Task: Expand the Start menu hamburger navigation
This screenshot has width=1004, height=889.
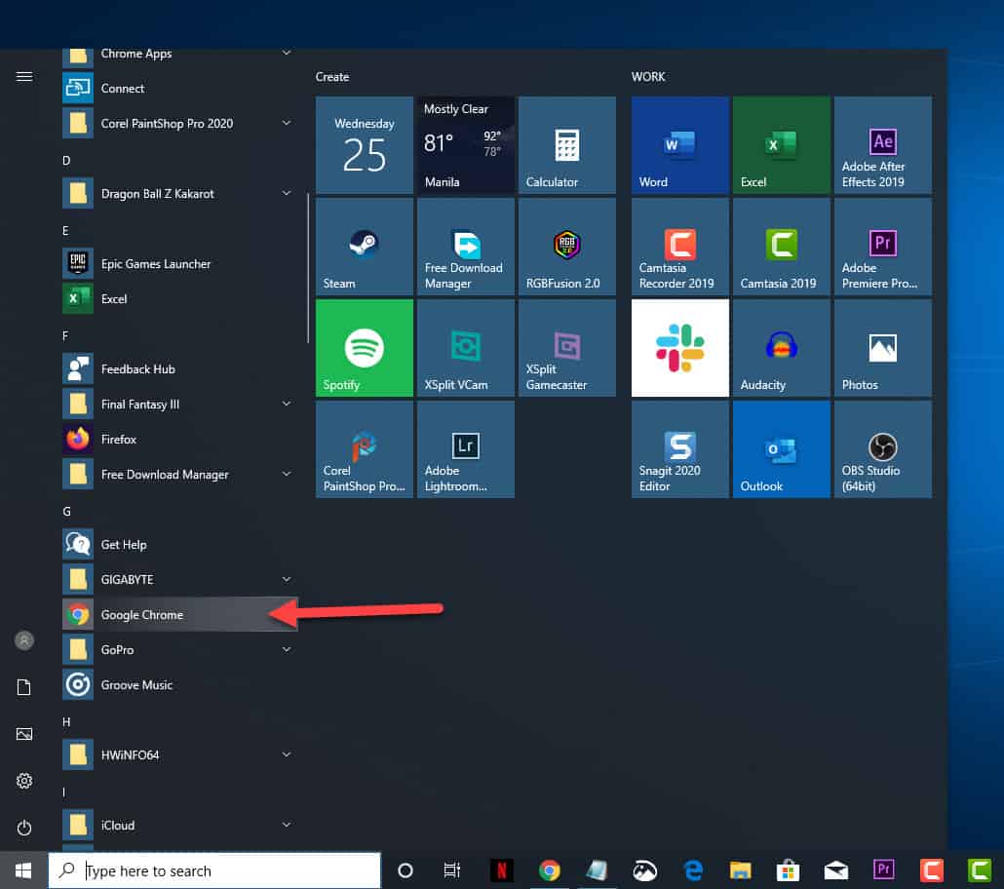Action: click(x=24, y=77)
